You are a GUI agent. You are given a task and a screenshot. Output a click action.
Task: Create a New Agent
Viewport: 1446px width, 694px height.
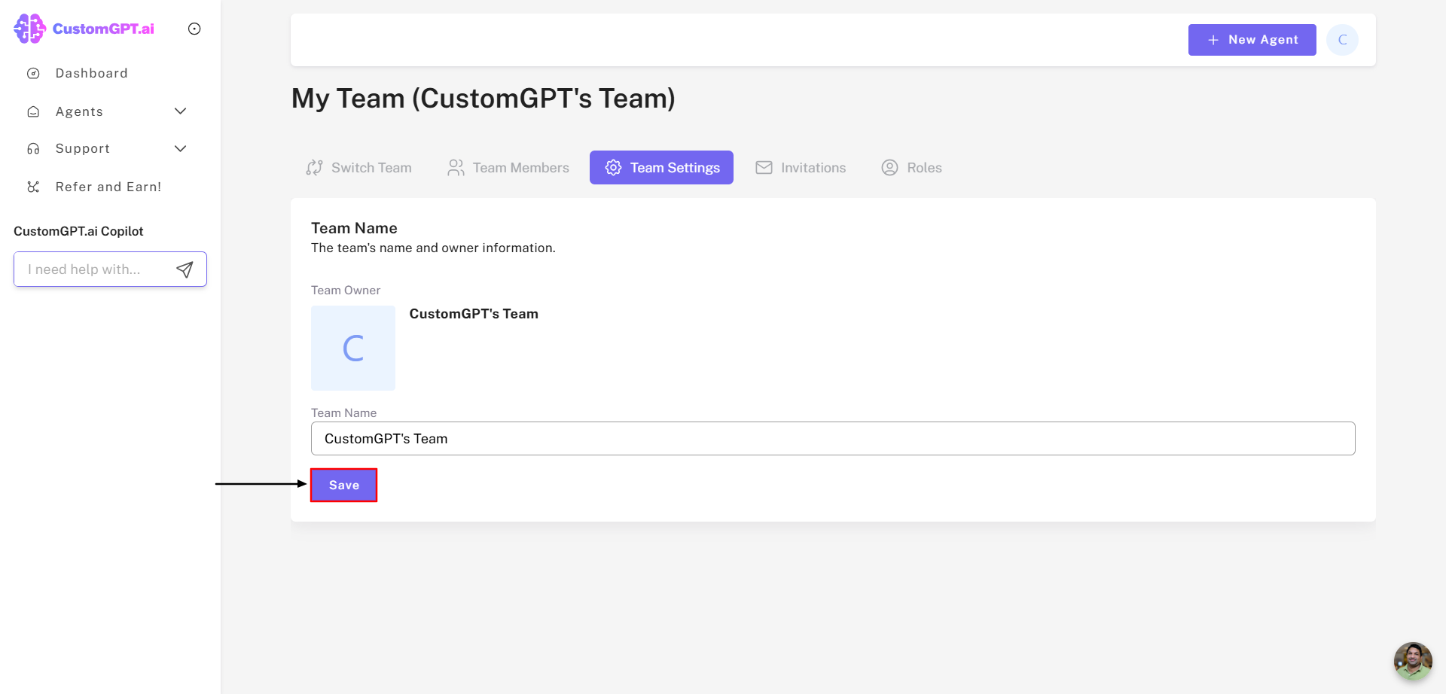coord(1252,40)
